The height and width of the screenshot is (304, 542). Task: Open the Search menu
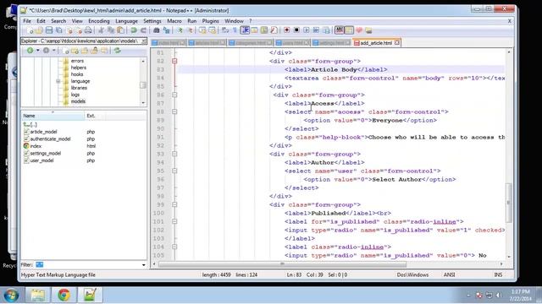point(58,21)
